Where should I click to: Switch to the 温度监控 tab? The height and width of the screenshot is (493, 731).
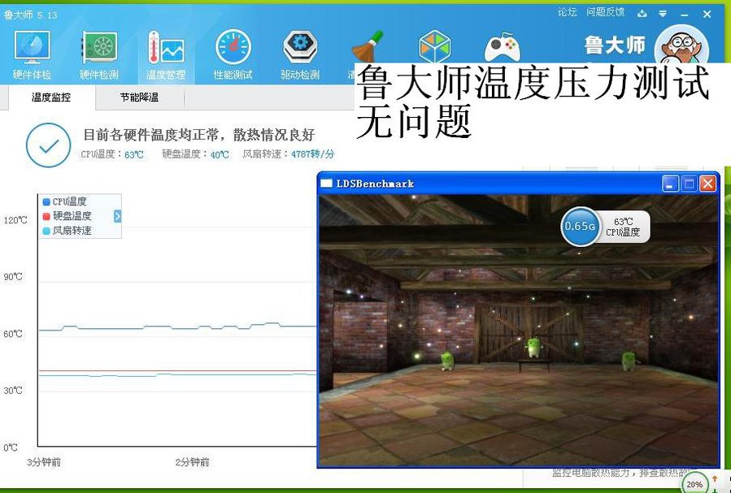click(51, 97)
